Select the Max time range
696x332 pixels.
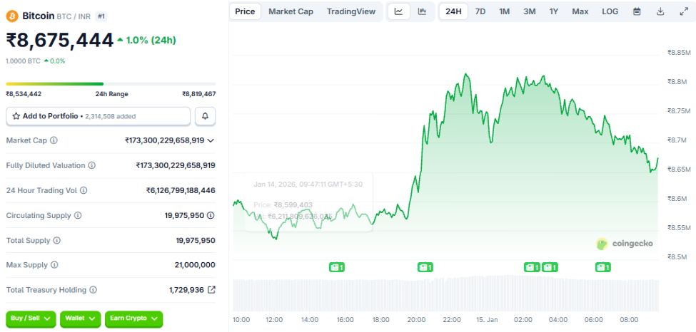[x=580, y=11]
